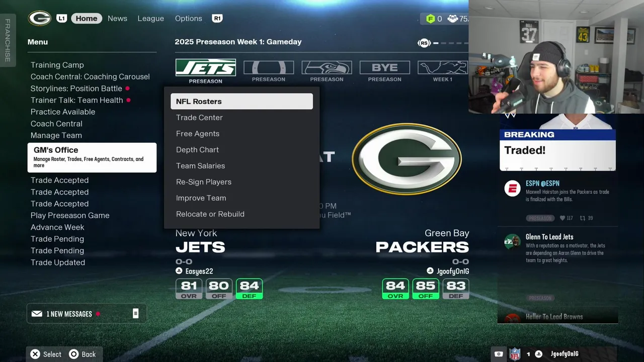
Task: Select Play Preseason Game
Action: (x=70, y=215)
